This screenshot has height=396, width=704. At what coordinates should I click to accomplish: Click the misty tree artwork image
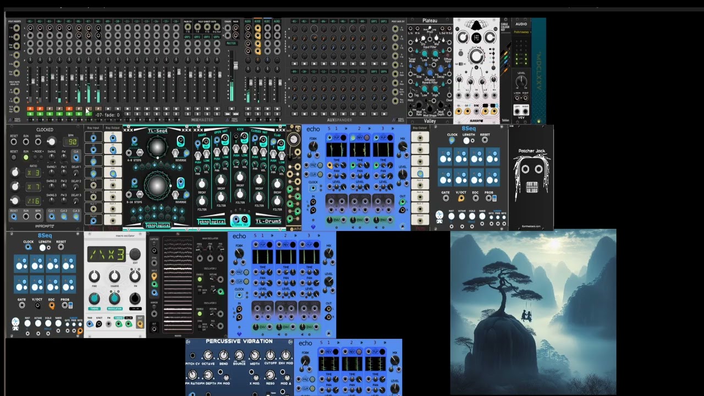pos(533,312)
